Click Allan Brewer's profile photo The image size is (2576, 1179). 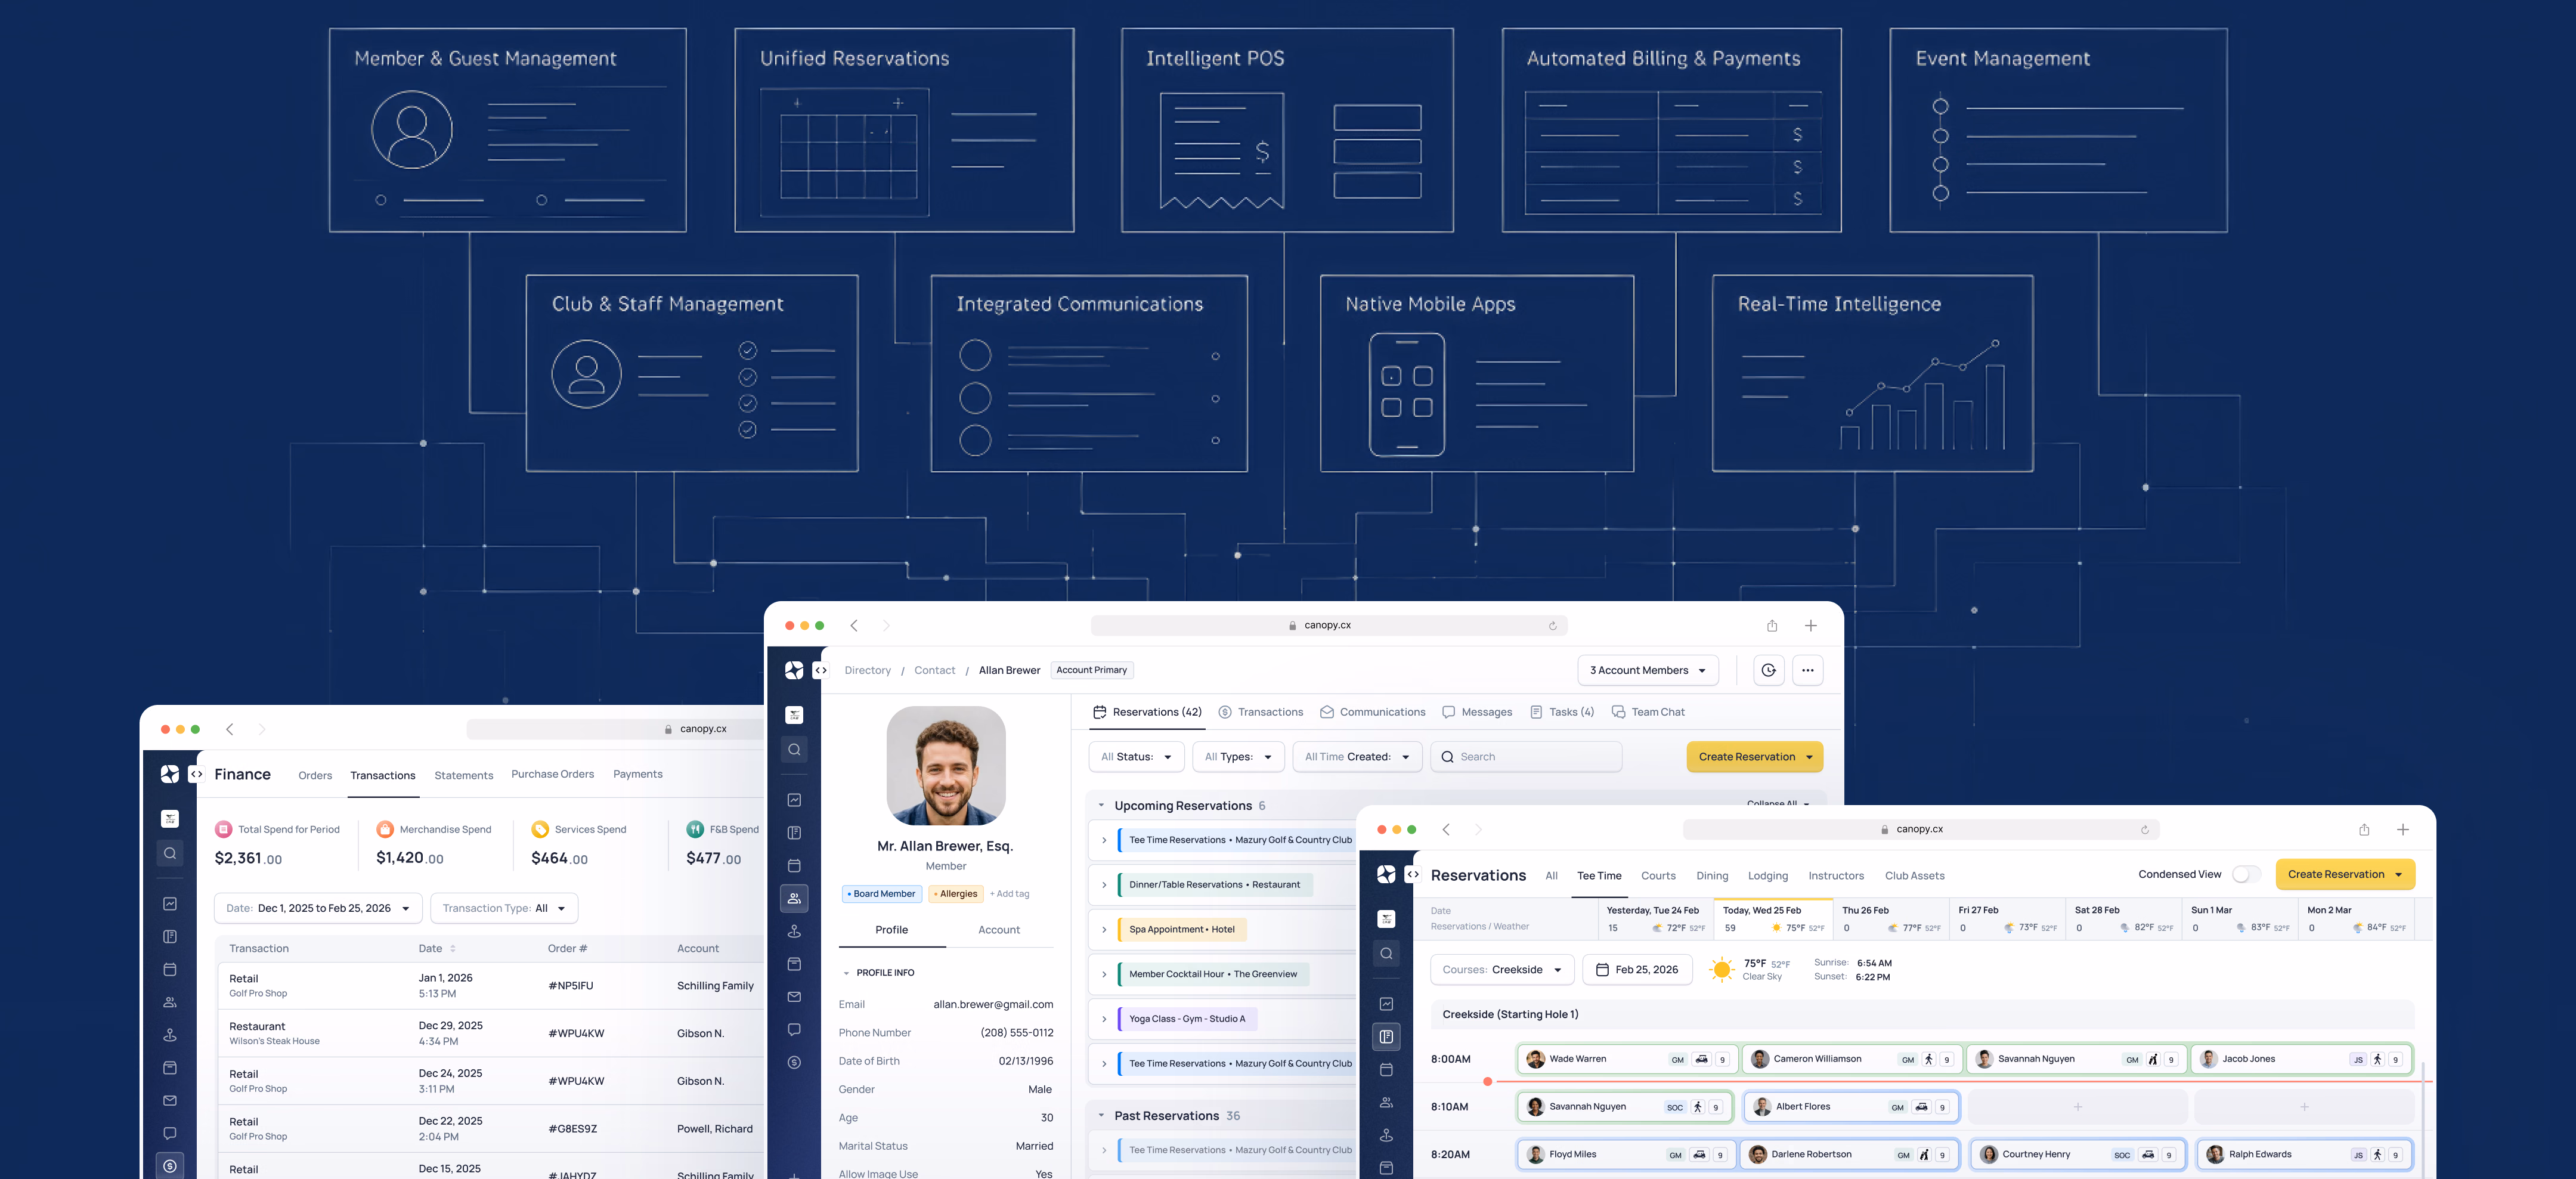pos(946,765)
